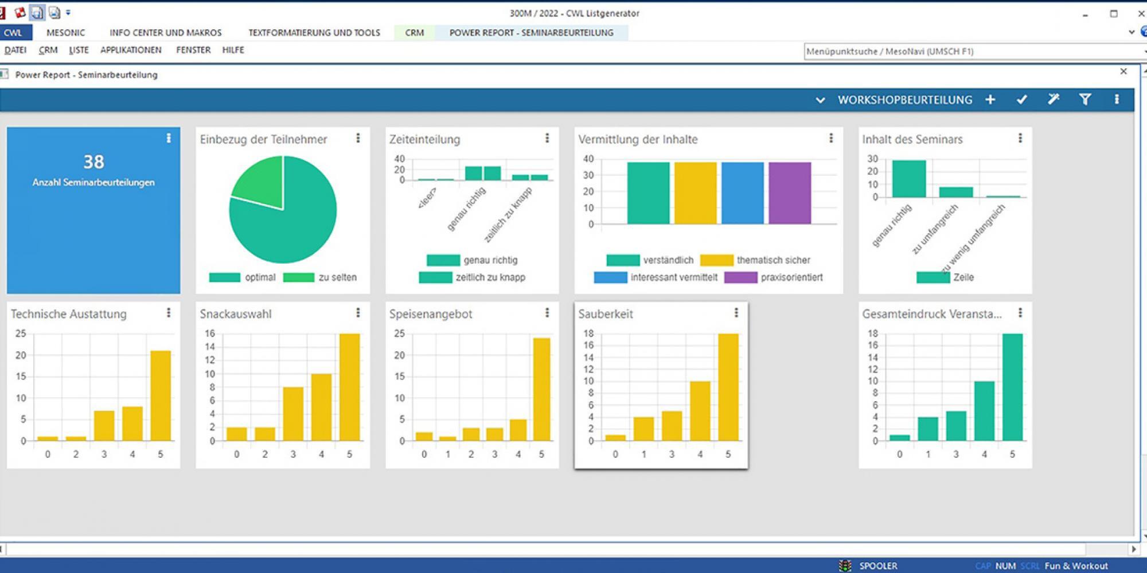Select the CRM ribbon tab

415,33
